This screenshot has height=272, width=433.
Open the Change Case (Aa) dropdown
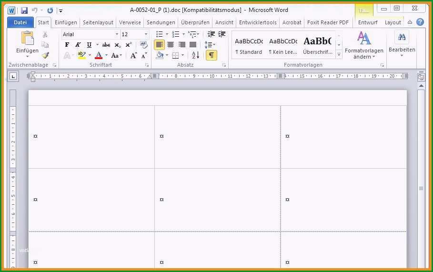pos(117,56)
